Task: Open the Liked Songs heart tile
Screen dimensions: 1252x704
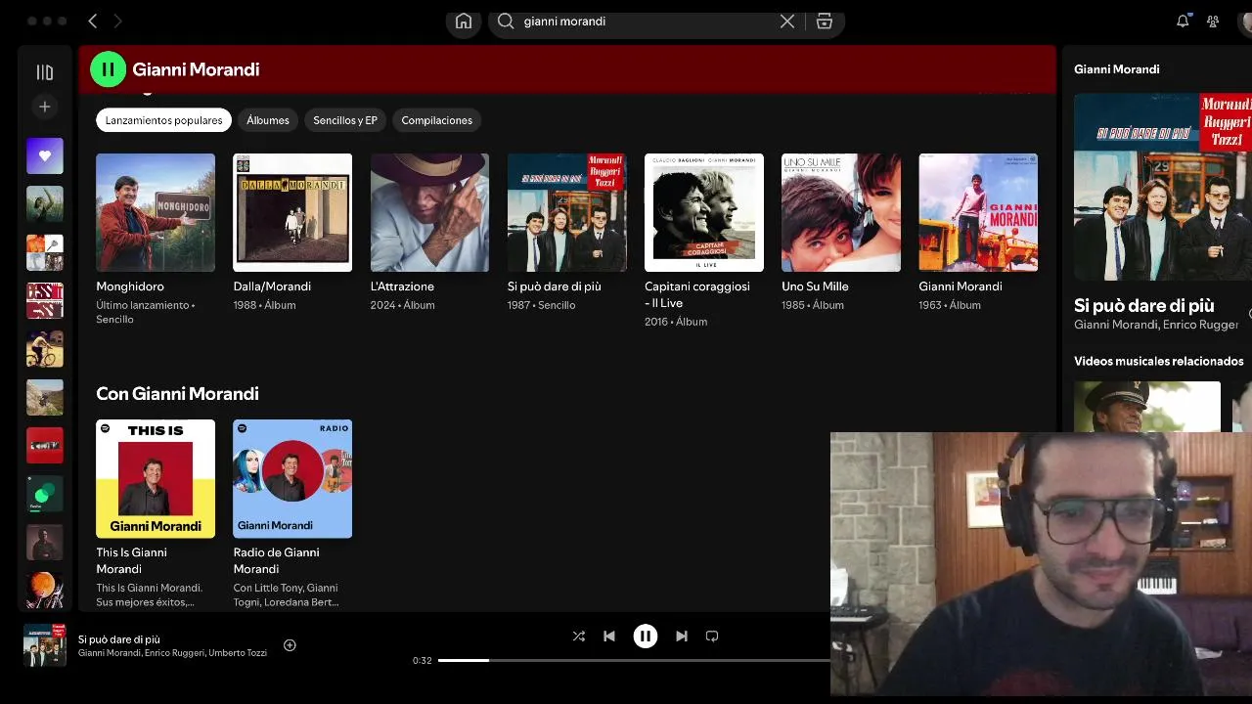Action: 45,155
